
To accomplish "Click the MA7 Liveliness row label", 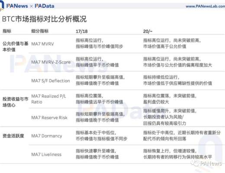I will [46, 154].
